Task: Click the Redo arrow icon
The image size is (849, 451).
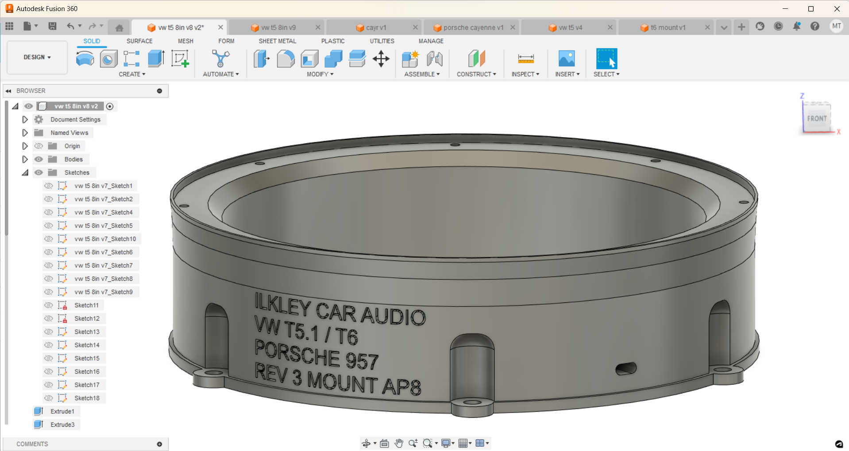Action: [92, 27]
